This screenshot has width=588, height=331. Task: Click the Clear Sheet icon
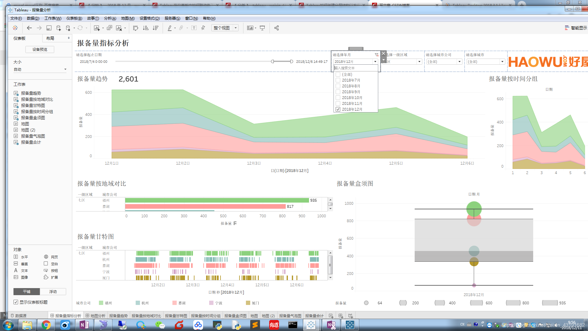[x=119, y=28]
